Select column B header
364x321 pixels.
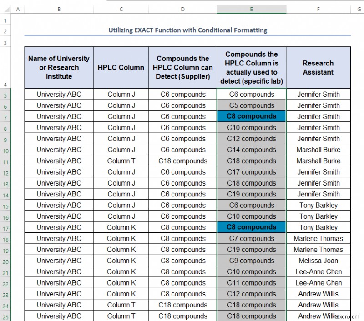tap(58, 9)
